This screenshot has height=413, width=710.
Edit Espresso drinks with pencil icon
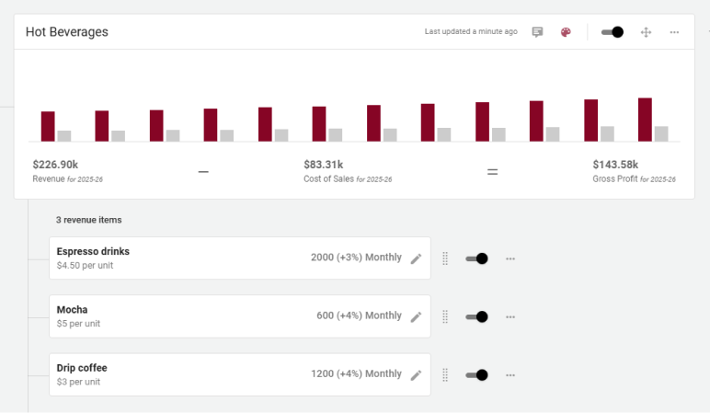[x=416, y=258]
